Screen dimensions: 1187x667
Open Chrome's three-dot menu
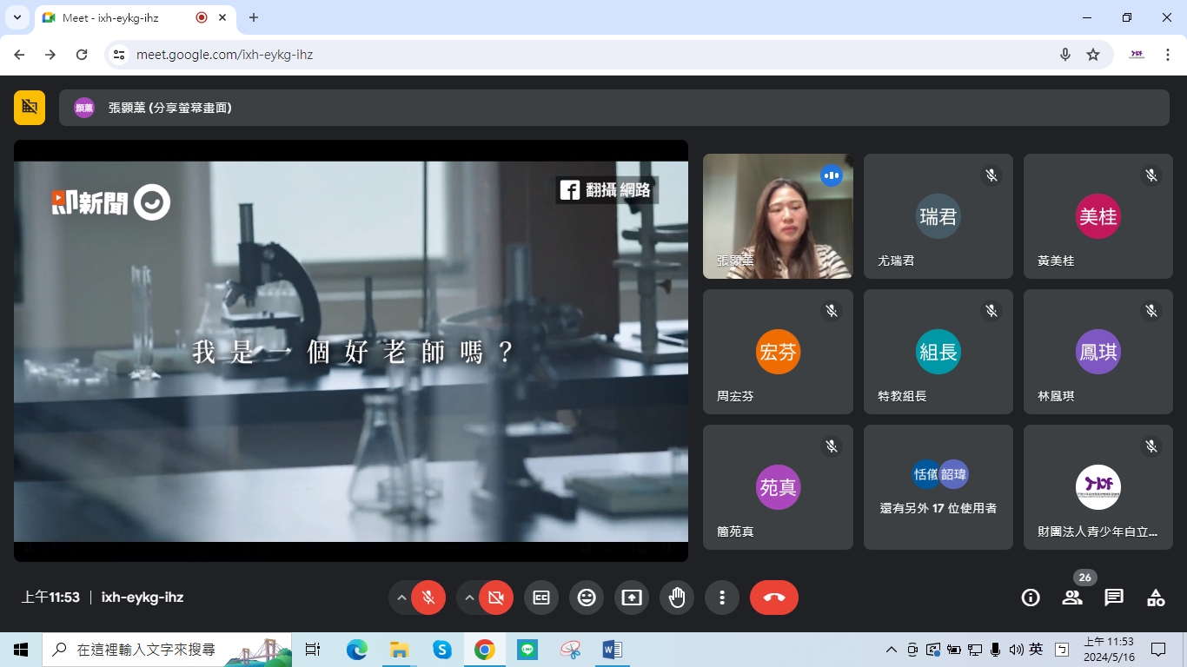pos(1169,54)
